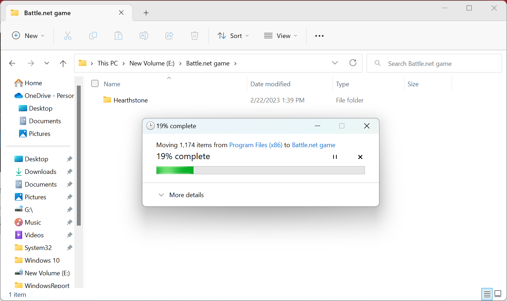The width and height of the screenshot is (507, 301).
Task: Go up one folder level arrow
Action: (x=63, y=63)
